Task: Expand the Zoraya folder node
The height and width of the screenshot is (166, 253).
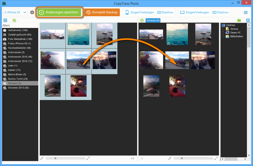Action: (x=223, y=29)
